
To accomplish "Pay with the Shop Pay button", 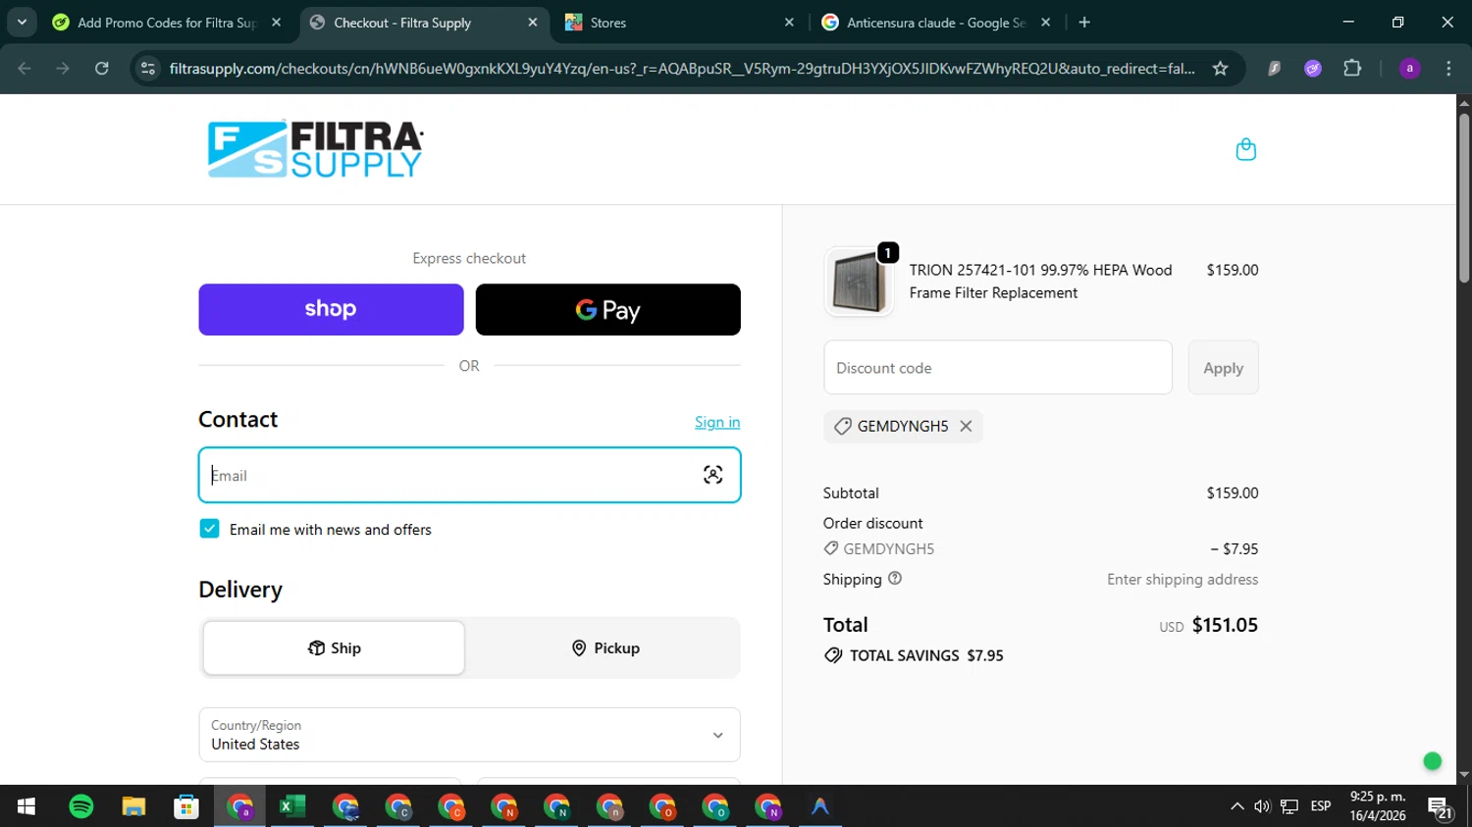I will tap(331, 310).
